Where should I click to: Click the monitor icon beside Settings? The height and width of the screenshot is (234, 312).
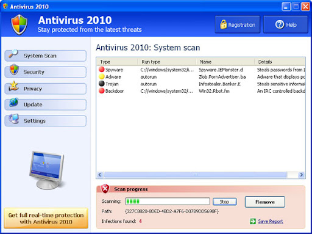[13, 119]
